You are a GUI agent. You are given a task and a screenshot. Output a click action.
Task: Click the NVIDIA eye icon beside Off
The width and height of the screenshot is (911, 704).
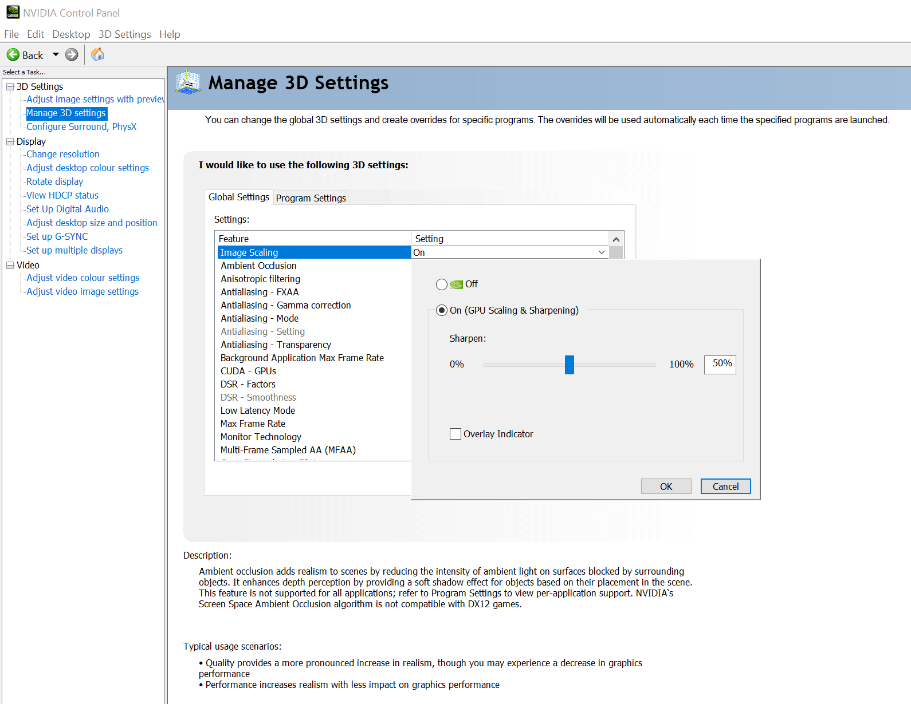pyautogui.click(x=456, y=284)
